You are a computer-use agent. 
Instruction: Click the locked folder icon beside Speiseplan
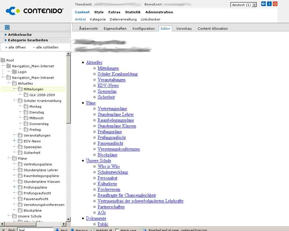(x=20, y=147)
